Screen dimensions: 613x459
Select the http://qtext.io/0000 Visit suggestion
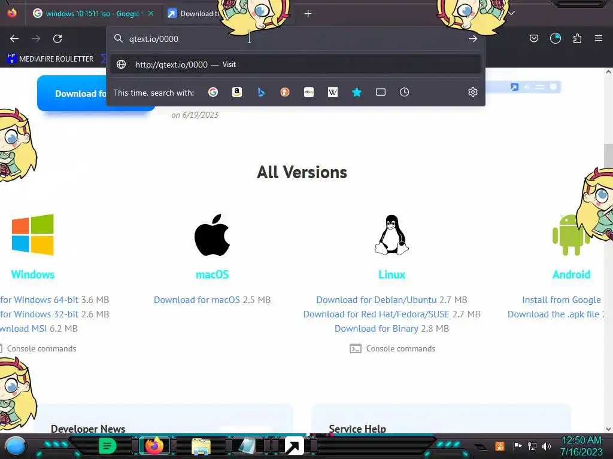pyautogui.click(x=295, y=65)
